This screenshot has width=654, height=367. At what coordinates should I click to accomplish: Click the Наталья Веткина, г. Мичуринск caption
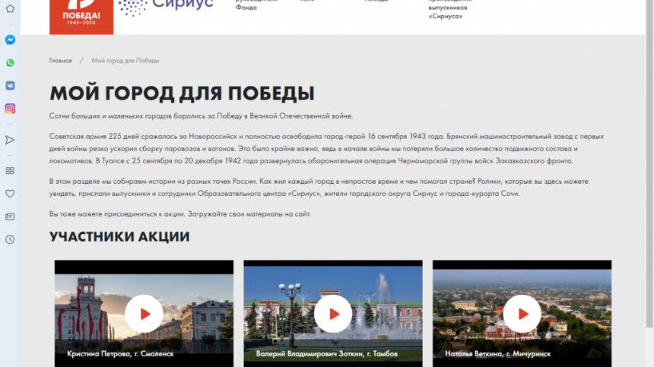click(497, 353)
